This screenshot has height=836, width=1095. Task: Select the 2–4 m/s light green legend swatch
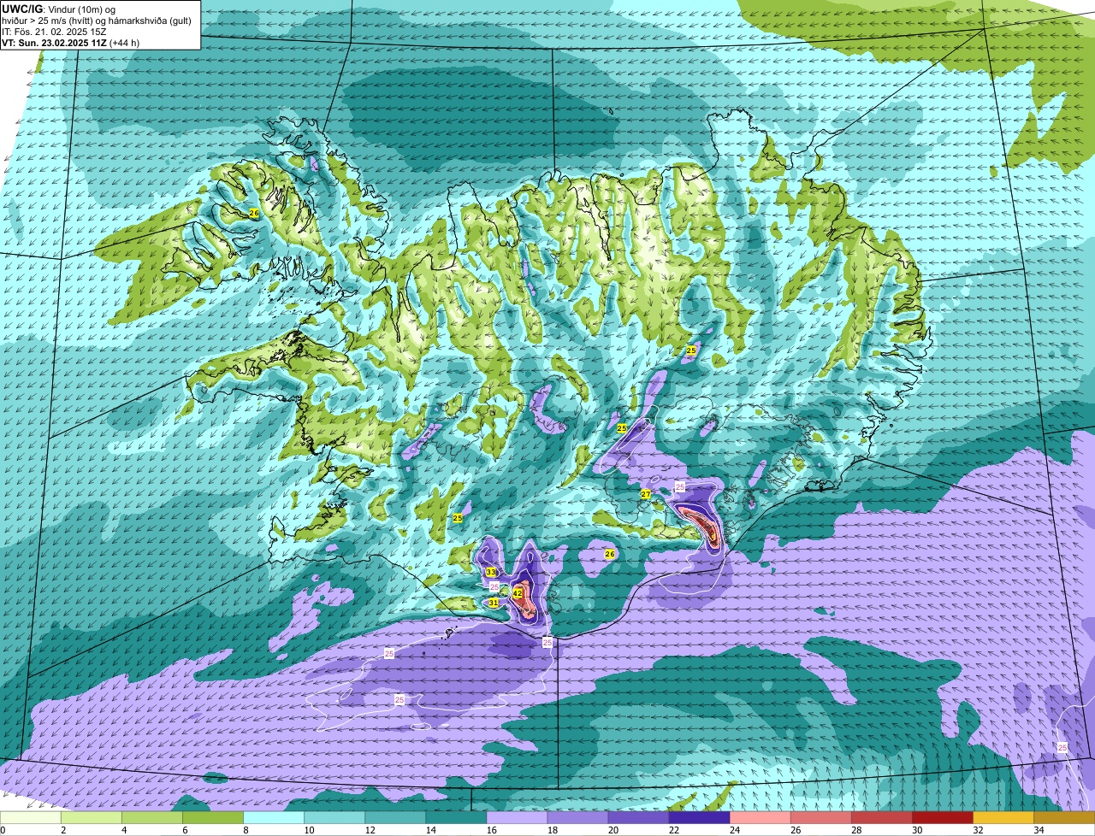[x=92, y=818]
